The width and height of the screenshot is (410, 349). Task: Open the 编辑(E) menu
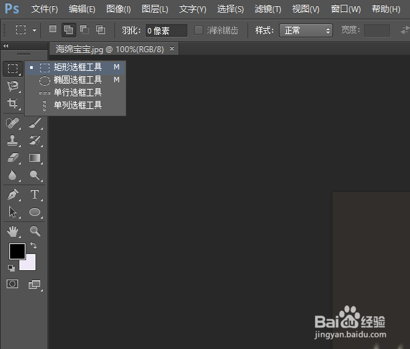click(x=82, y=9)
